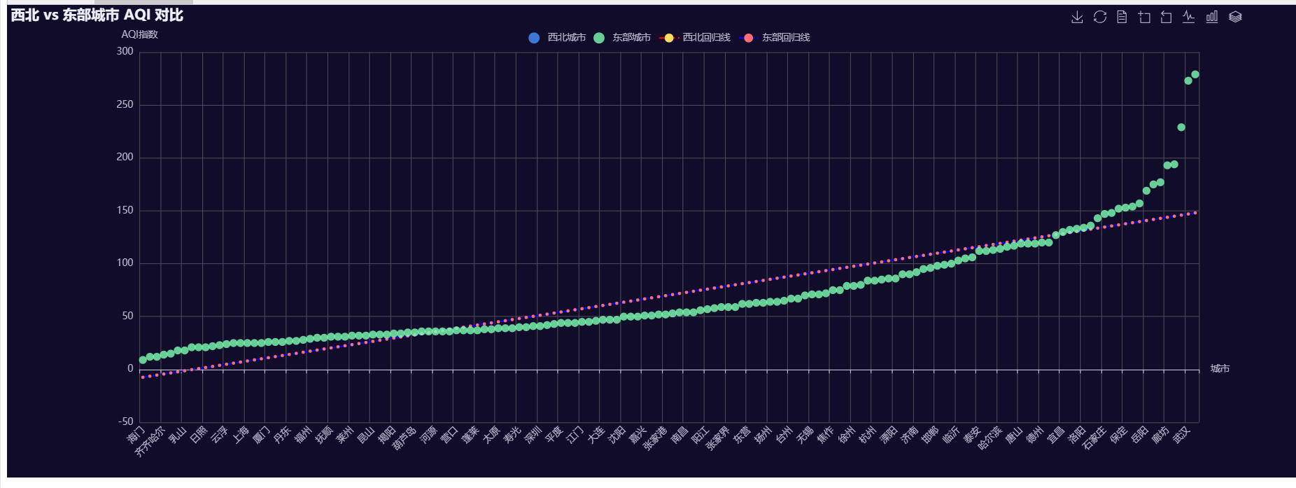Click the 保定 city axis label

1118,435
